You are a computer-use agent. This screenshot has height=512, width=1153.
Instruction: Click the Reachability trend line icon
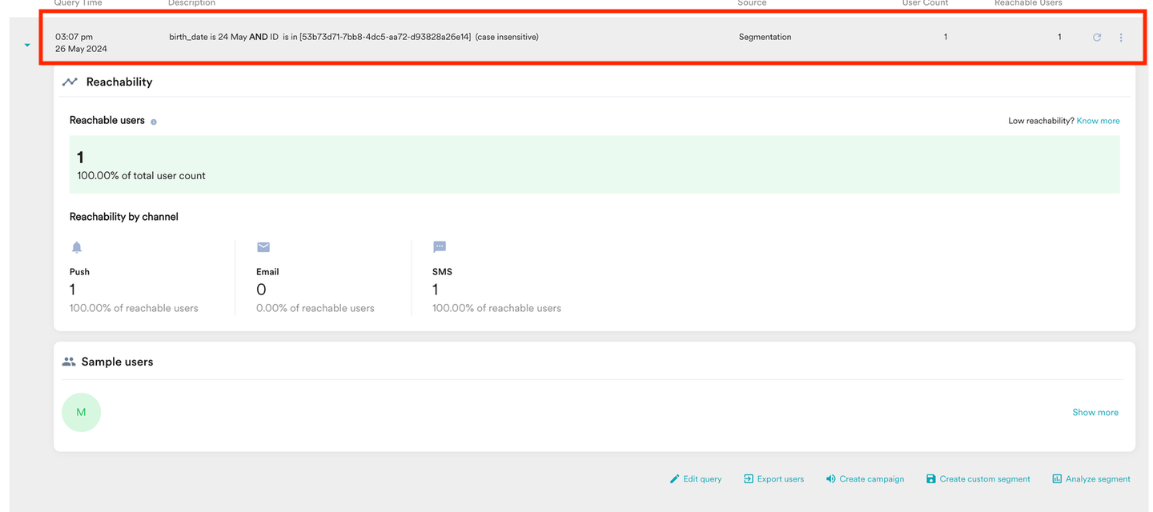(70, 82)
